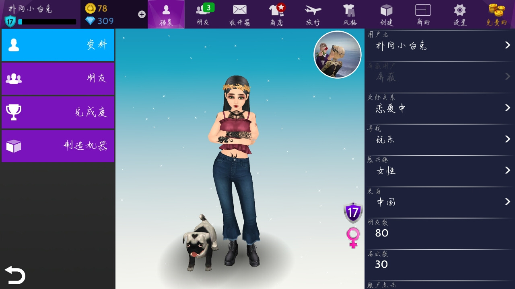Click the 免费的 free gold coins icon
515x289 pixels.
click(496, 14)
